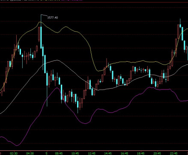The height and width of the screenshot is (155, 188).
Task: Select the 20:45 time axis label
Action: [157, 154]
